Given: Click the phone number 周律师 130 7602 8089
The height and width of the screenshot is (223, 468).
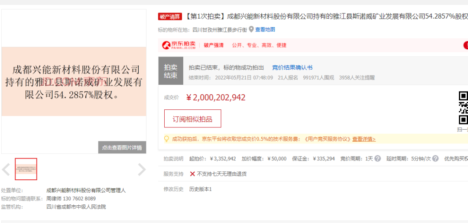Looking at the screenshot, I should click(x=71, y=199).
